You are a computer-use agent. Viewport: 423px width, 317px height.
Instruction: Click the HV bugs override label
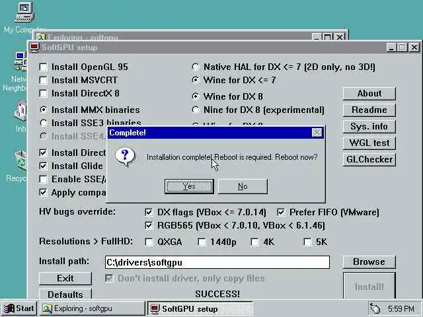(x=77, y=211)
